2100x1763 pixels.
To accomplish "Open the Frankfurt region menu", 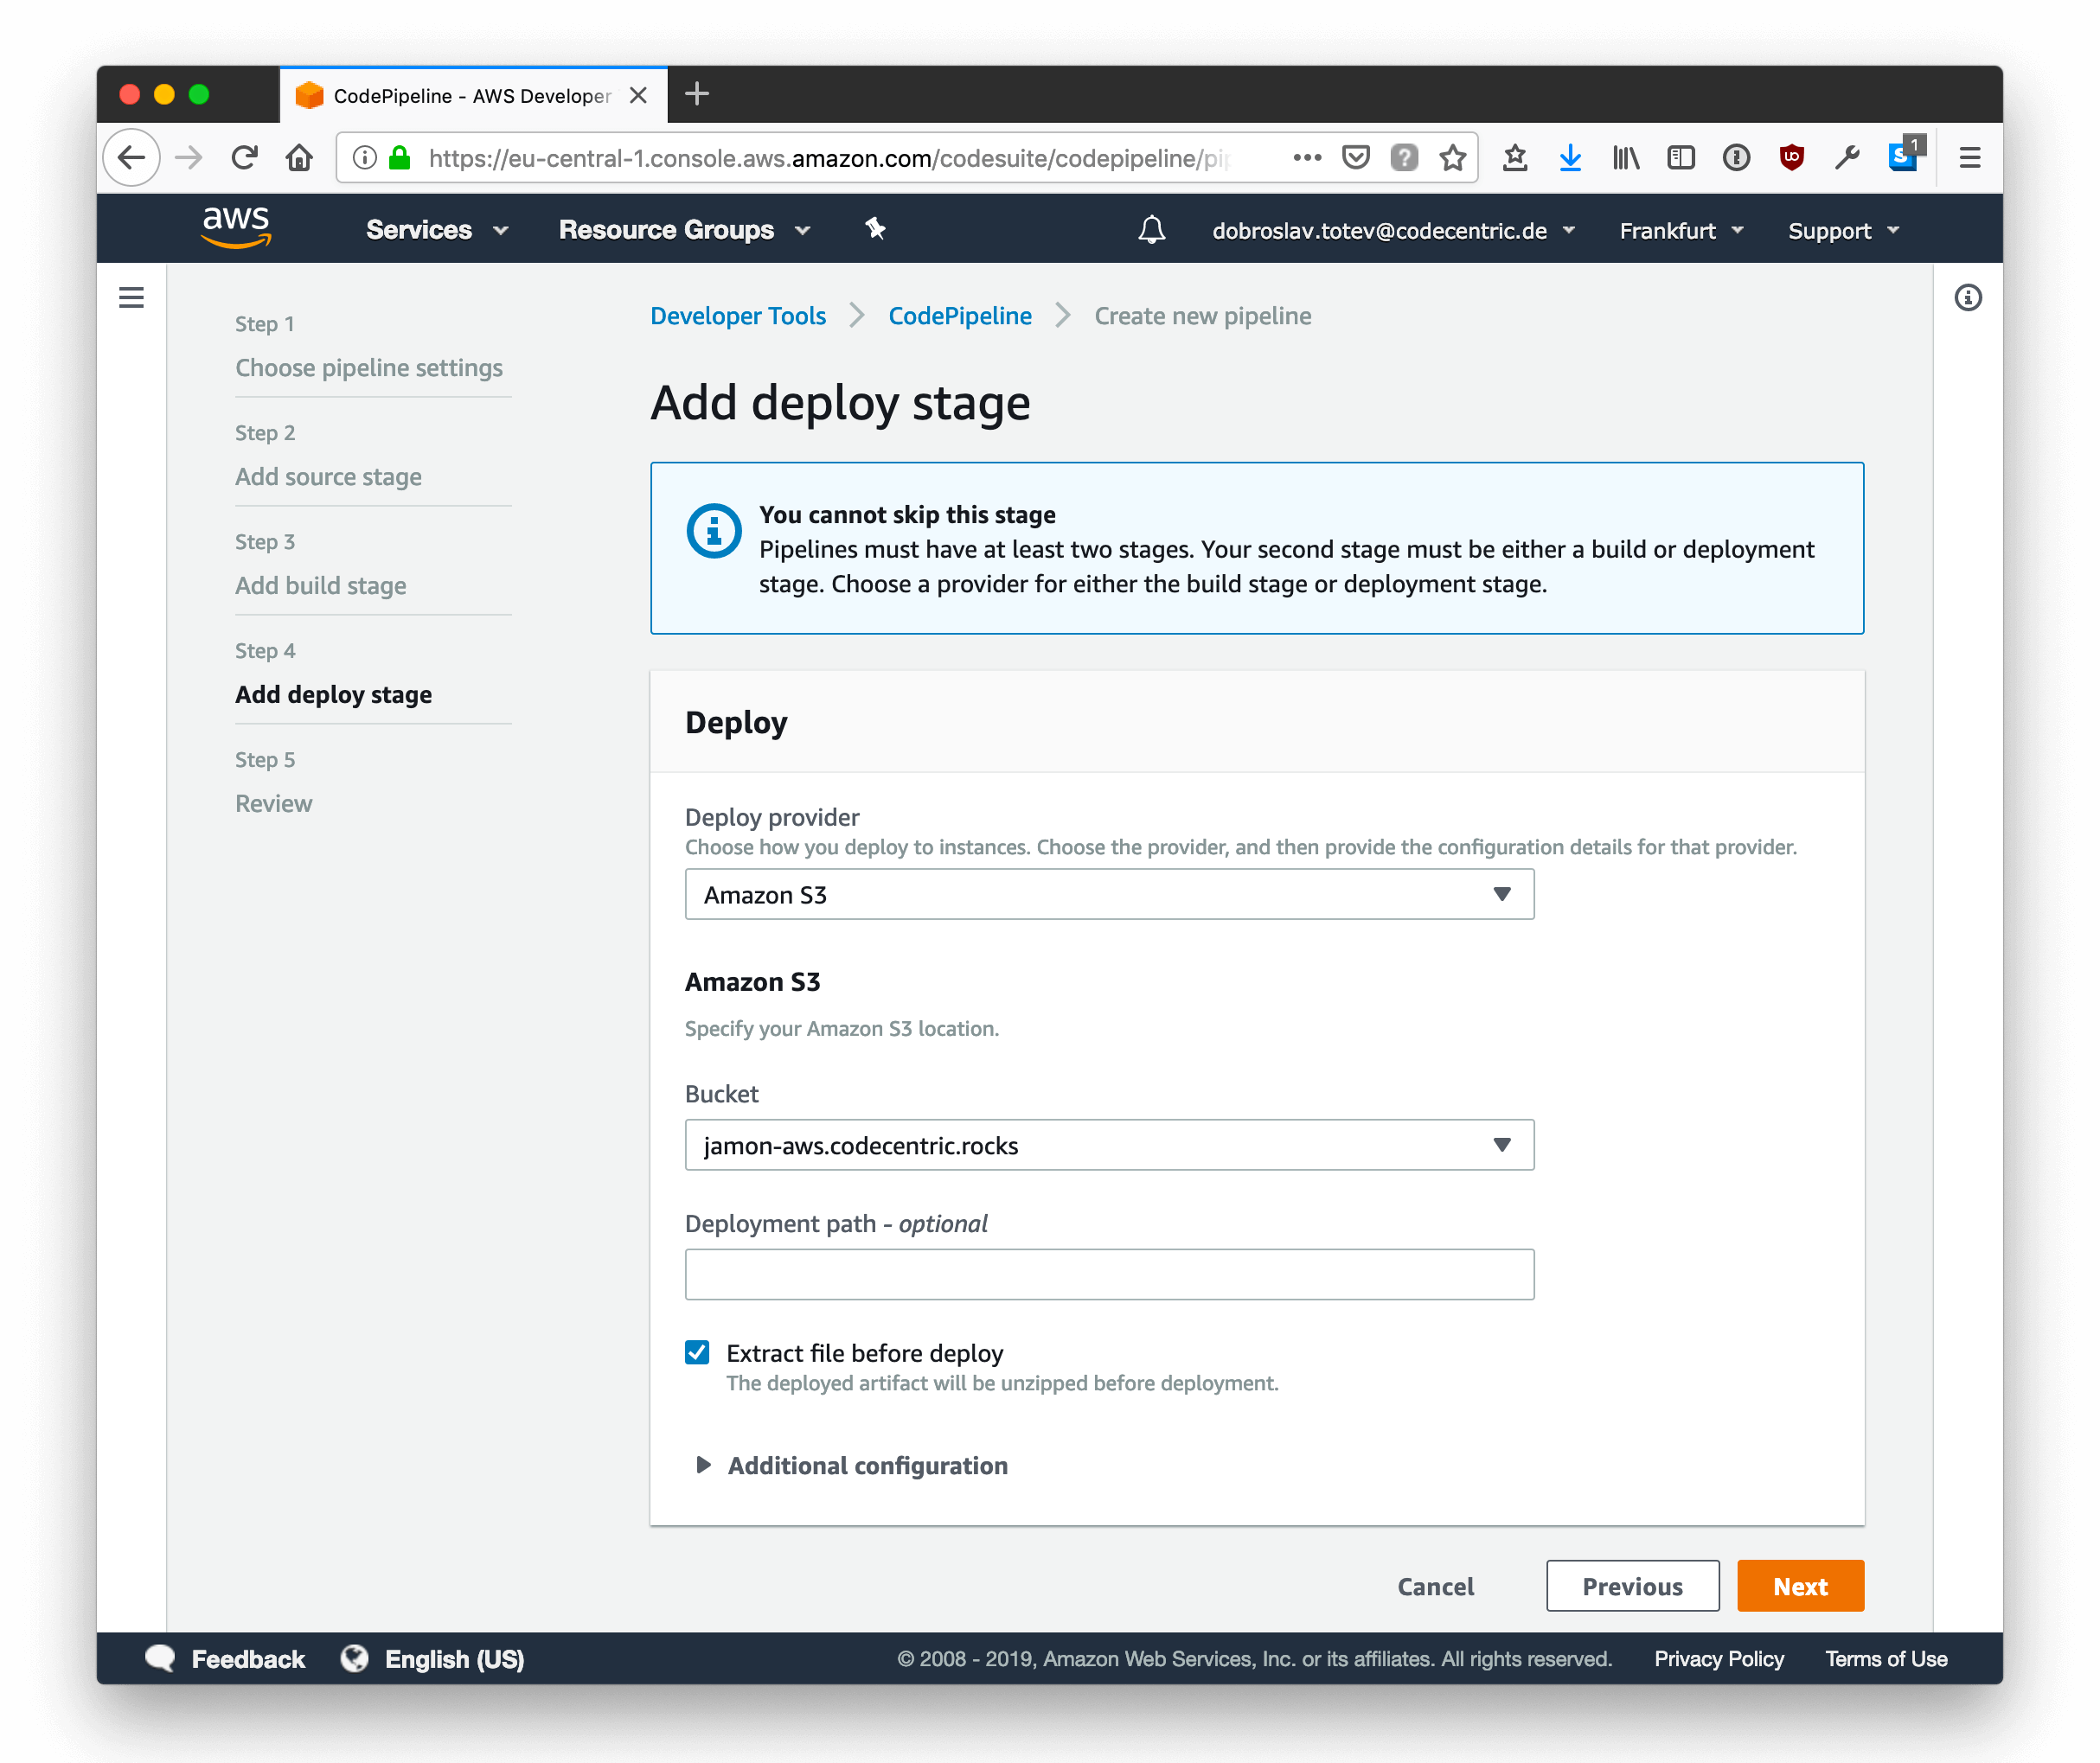I will coord(1680,231).
